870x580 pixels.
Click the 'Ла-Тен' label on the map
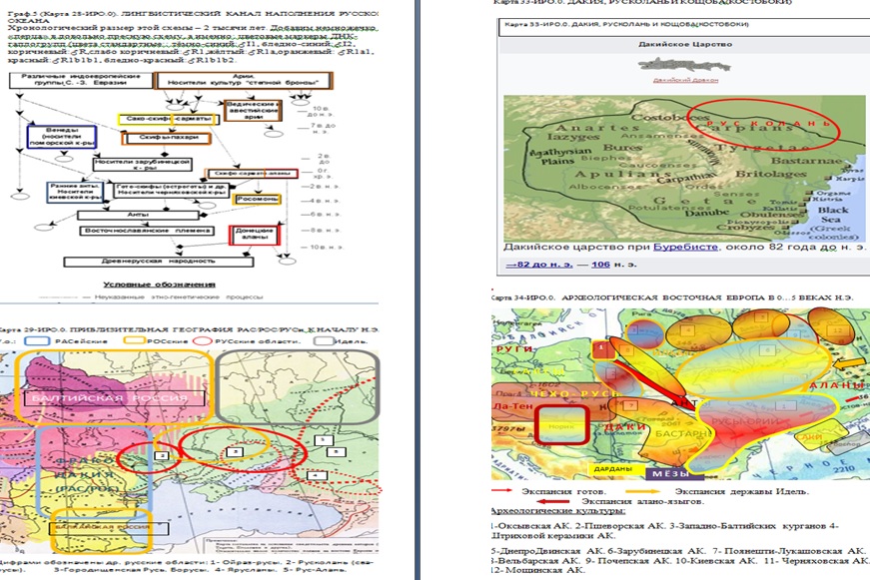click(512, 406)
